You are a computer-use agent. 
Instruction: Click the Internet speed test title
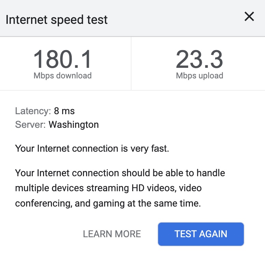pos(57,20)
